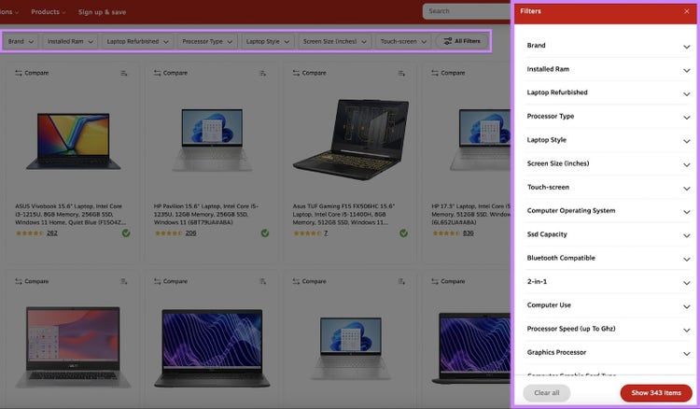Open Laptop Style dropdown in top filter bar

(268, 41)
